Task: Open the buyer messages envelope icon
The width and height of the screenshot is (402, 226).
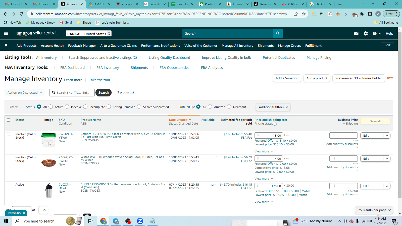Action: coord(356,33)
